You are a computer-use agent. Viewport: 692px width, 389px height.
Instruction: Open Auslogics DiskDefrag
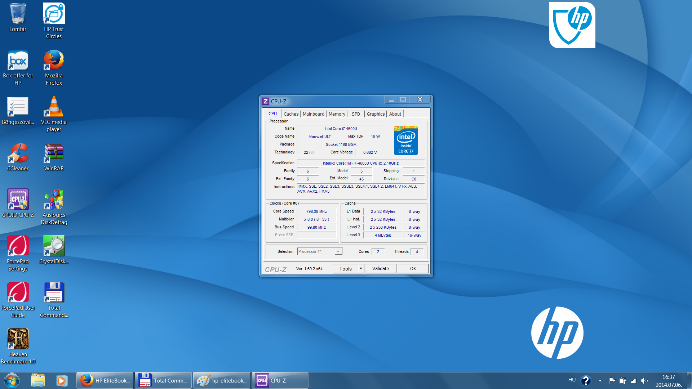[x=54, y=200]
